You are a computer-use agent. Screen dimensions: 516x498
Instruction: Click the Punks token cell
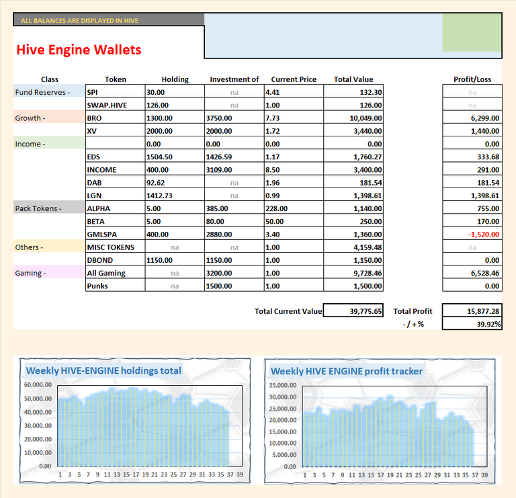pyautogui.click(x=115, y=286)
